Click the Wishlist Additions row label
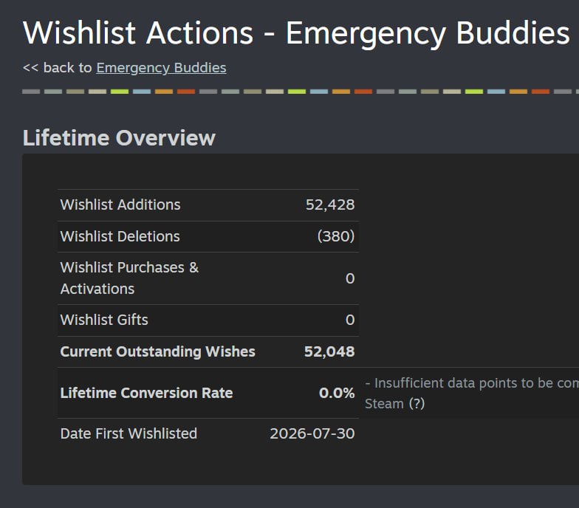Image resolution: width=579 pixels, height=508 pixels. pyautogui.click(x=120, y=205)
